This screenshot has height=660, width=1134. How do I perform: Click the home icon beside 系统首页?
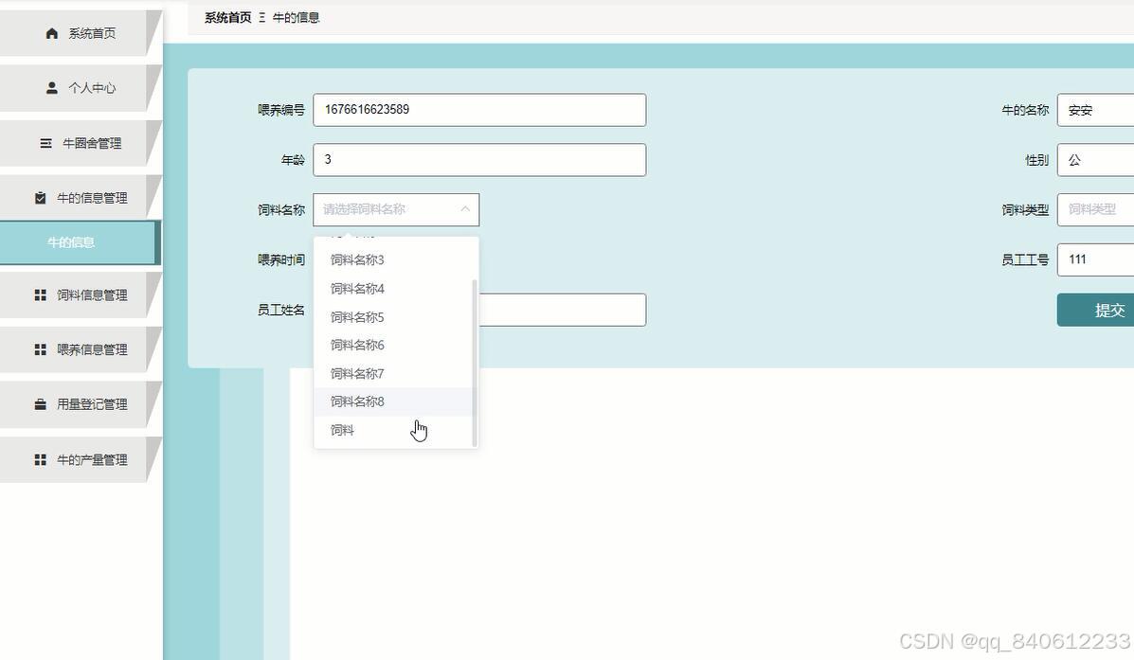51,32
